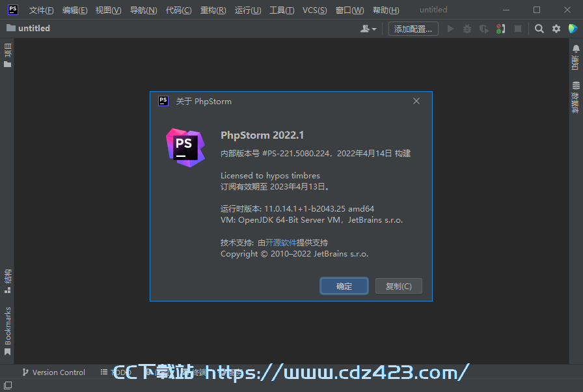
Task: Open the 项目 tool window tab
Action: coord(7,55)
